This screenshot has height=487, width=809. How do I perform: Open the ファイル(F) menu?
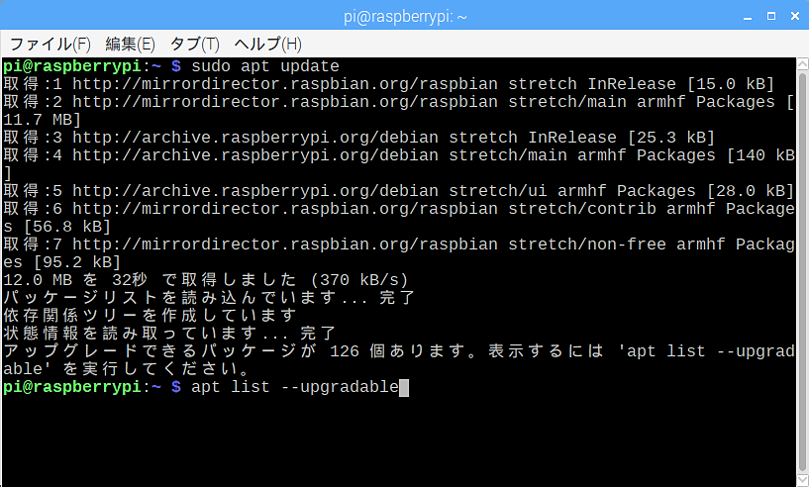click(51, 45)
